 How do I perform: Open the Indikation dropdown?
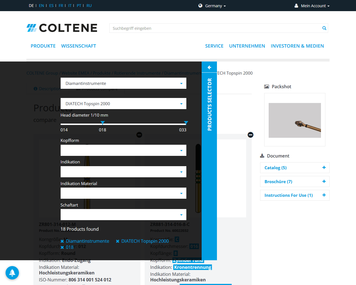[x=123, y=172]
